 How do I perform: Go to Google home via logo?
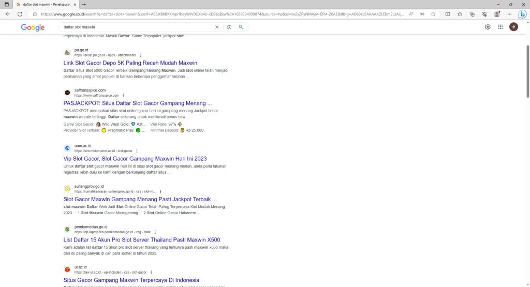(33, 27)
